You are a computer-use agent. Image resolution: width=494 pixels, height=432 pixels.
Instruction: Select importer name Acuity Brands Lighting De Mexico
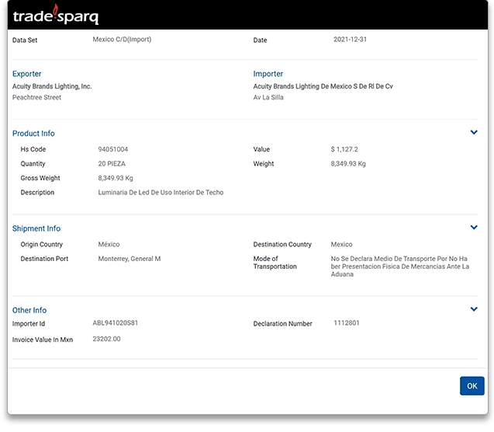323,86
